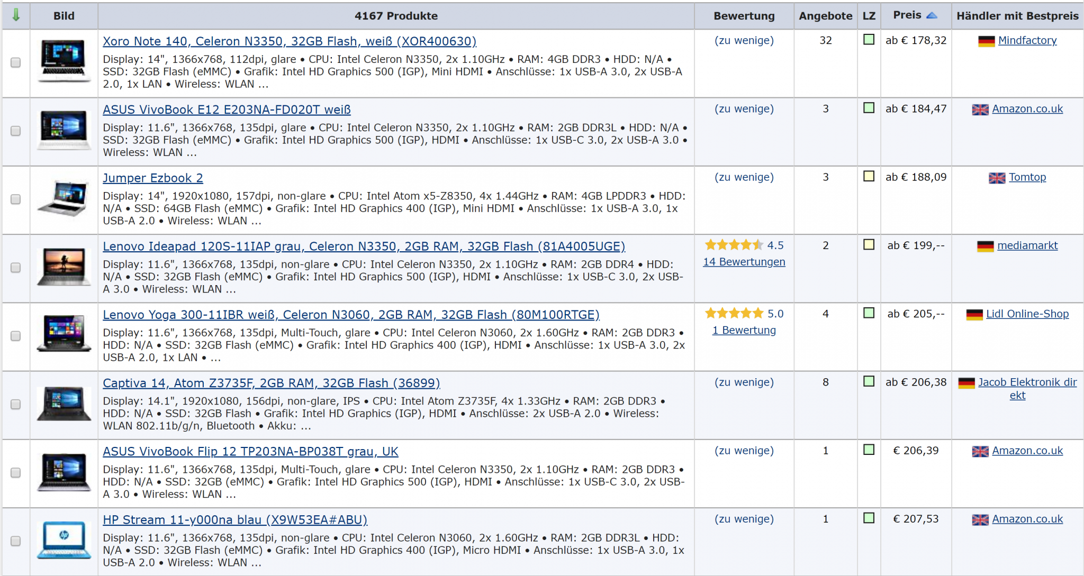This screenshot has height=576, width=1084.
Task: Click the green down-arrow header icon
Action: point(16,15)
